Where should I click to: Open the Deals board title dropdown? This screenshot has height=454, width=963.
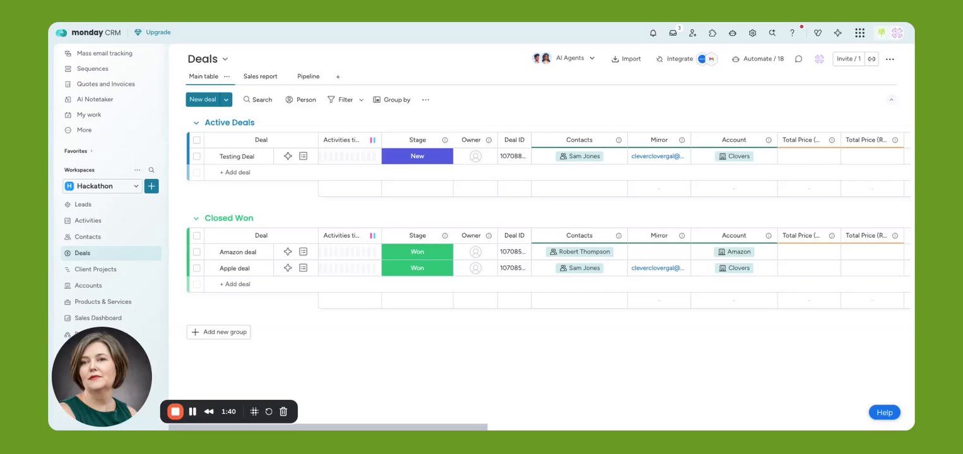[x=225, y=59]
